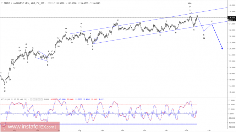Click the Dec label on time axis
The width and height of the screenshot is (236, 132).
tap(166, 131)
